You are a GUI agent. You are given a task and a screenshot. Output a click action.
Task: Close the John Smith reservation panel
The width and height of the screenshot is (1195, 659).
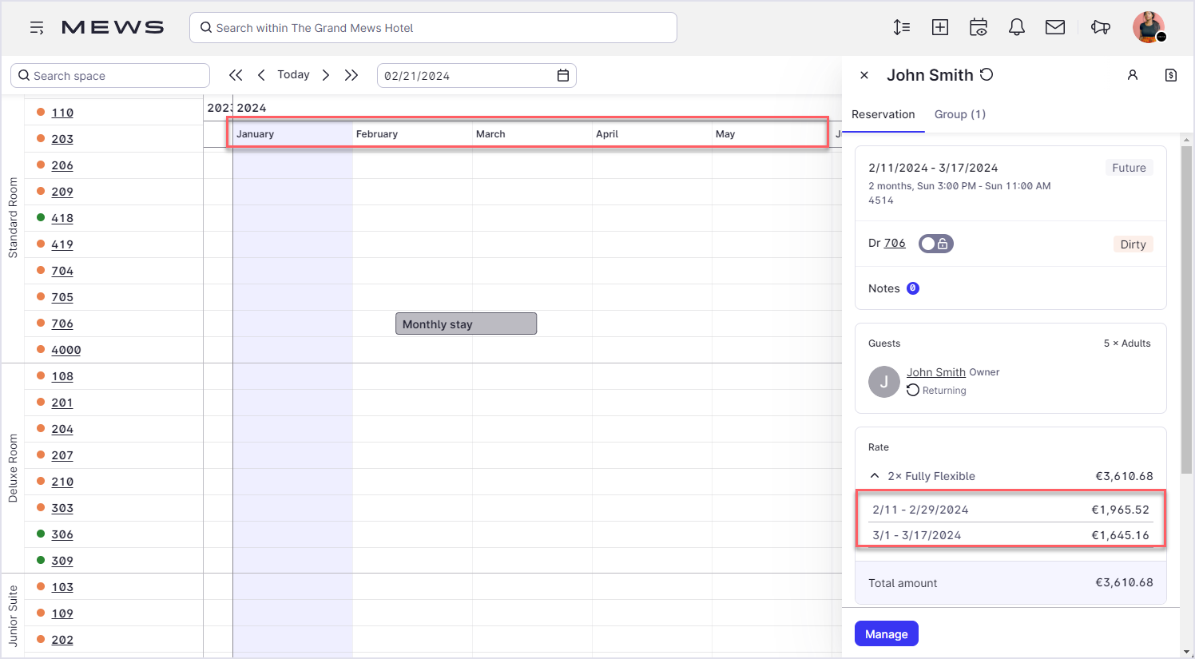click(864, 75)
